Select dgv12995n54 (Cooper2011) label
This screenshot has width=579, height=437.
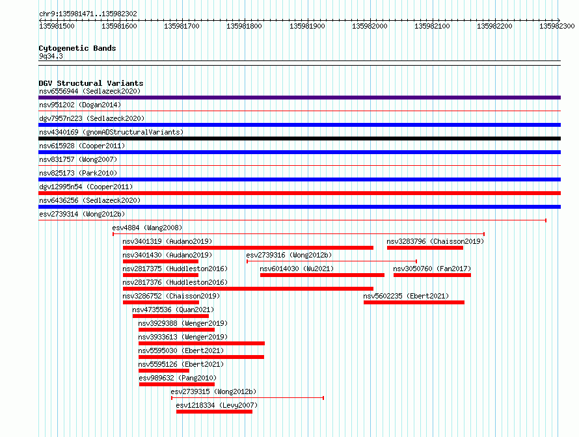[x=86, y=187]
